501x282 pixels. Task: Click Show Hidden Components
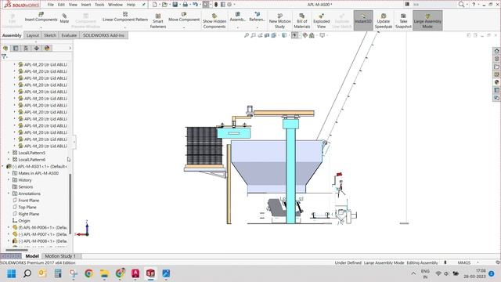214,21
